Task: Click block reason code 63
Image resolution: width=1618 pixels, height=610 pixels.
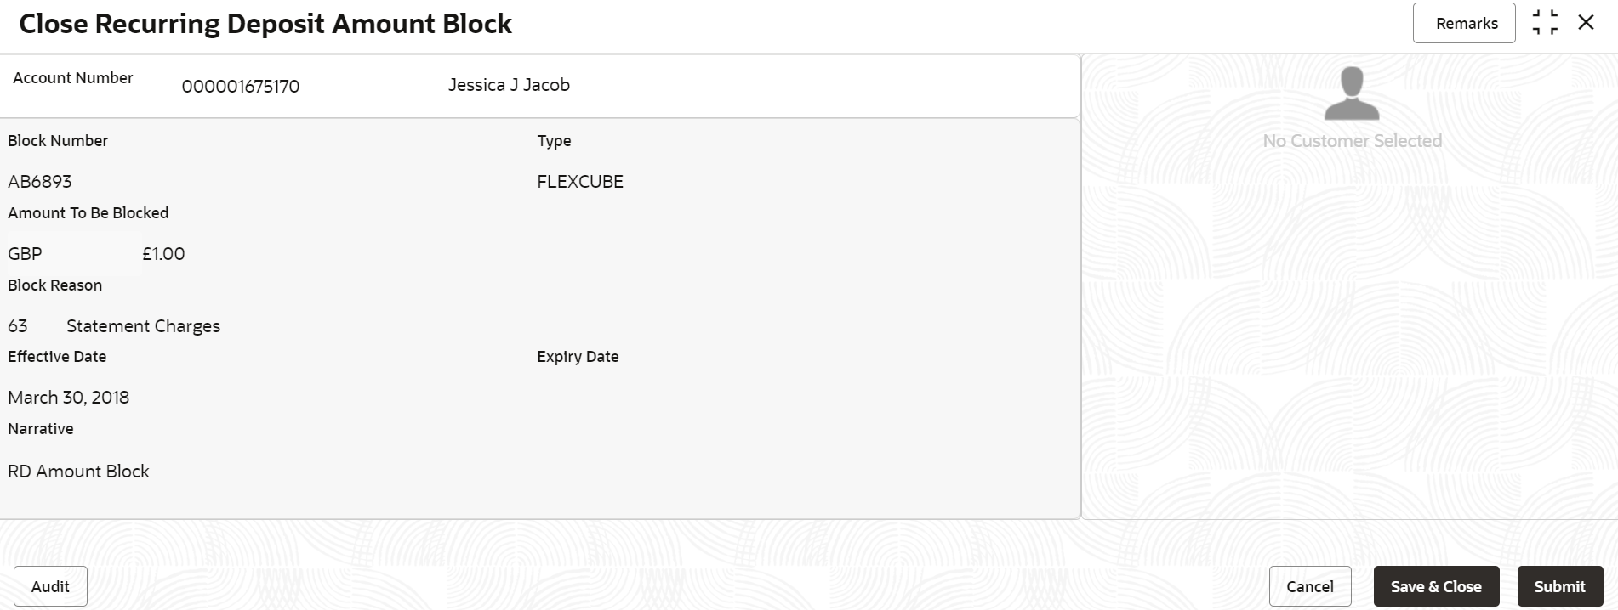Action: 18,326
